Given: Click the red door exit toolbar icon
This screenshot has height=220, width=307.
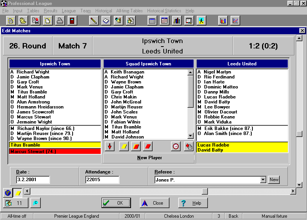Looking at the screenshot, I should (72, 20).
